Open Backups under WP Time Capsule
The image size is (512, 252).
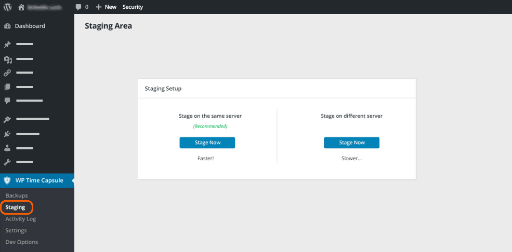17,195
